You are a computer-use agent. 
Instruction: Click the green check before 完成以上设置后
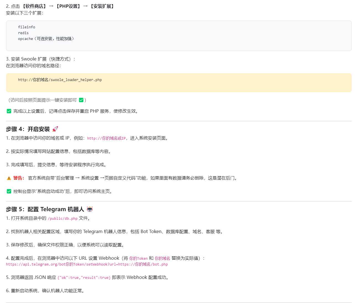coord(9,111)
